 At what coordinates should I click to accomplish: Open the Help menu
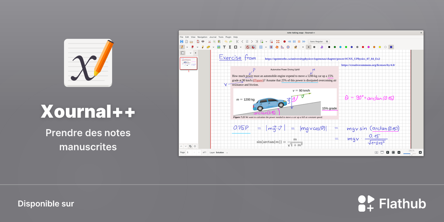coord(235,37)
